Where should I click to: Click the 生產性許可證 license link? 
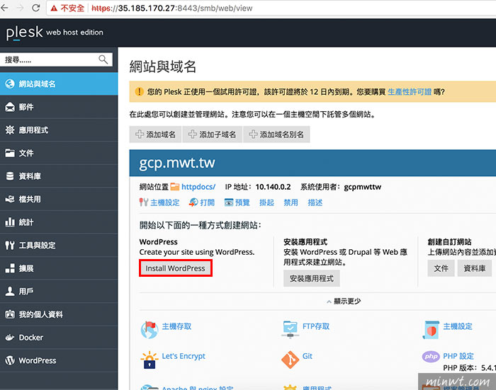410,91
